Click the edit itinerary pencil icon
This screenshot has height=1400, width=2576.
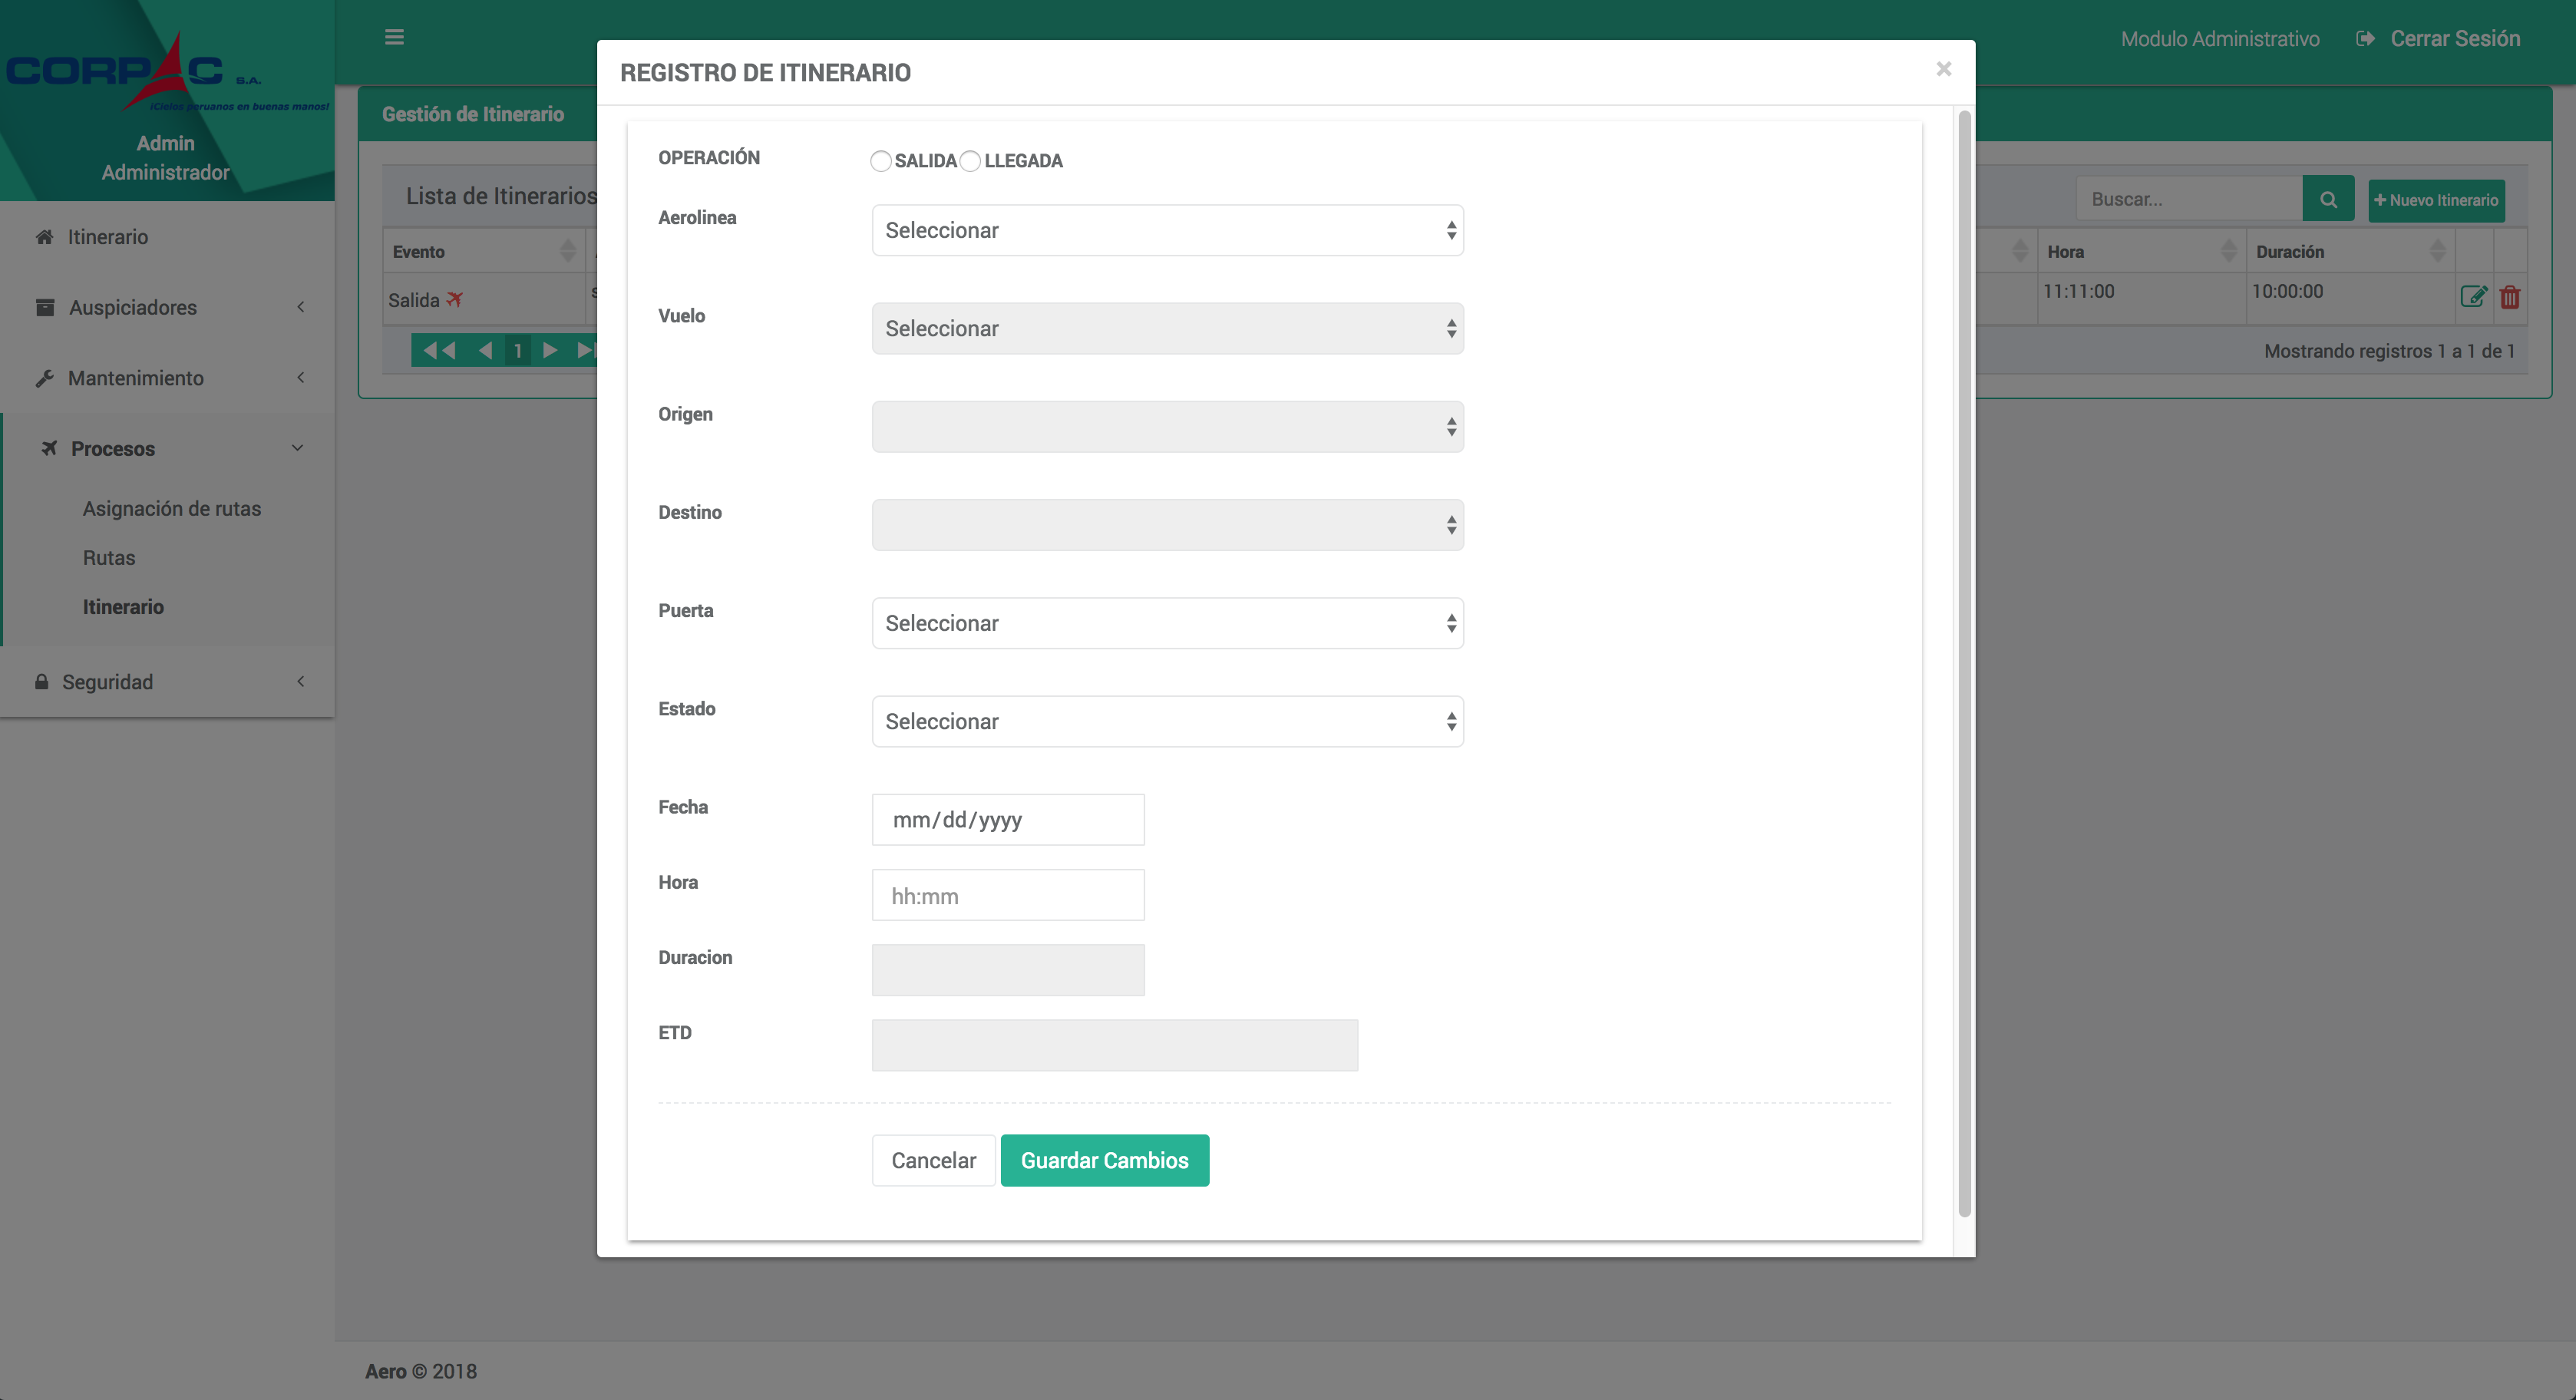[2472, 296]
